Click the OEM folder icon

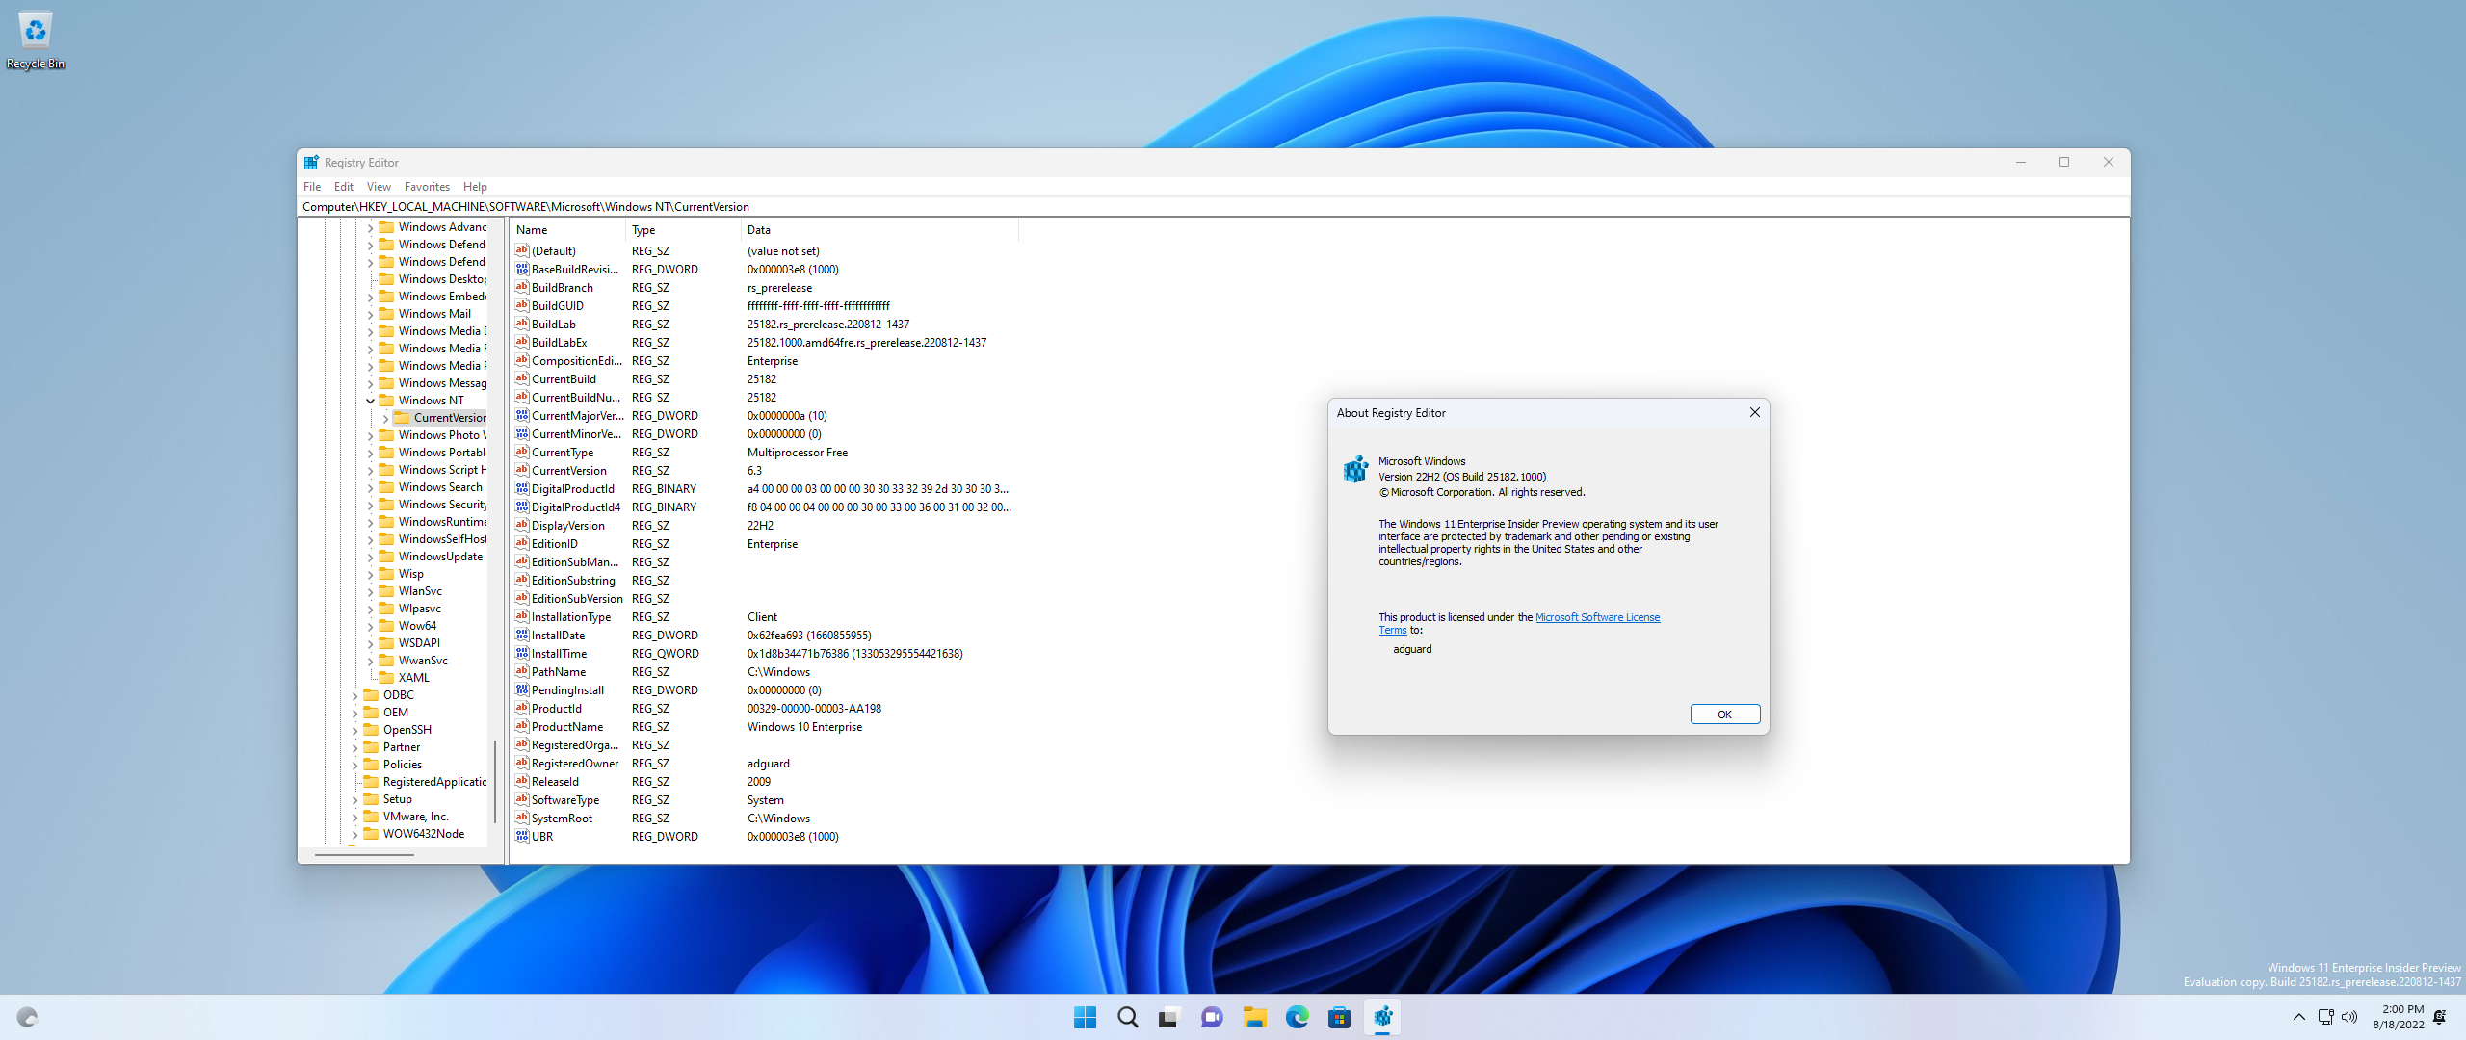(x=371, y=713)
